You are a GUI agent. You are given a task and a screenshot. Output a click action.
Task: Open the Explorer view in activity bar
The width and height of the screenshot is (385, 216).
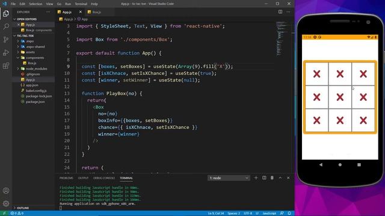pyautogui.click(x=6, y=13)
